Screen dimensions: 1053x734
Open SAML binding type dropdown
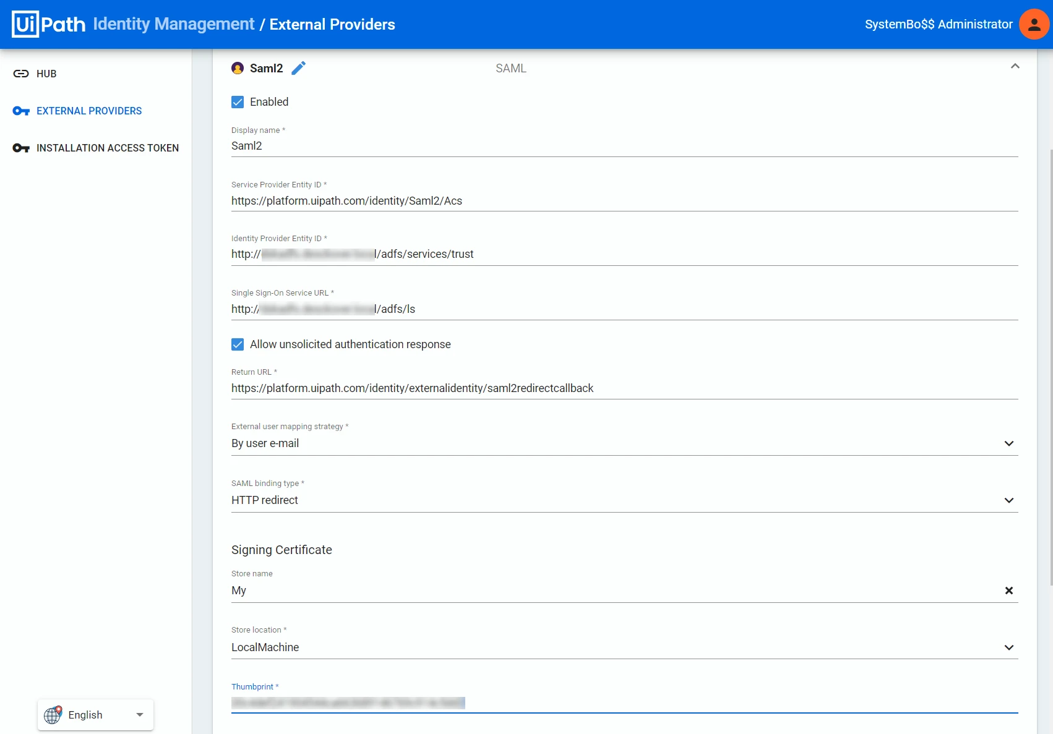pyautogui.click(x=625, y=500)
